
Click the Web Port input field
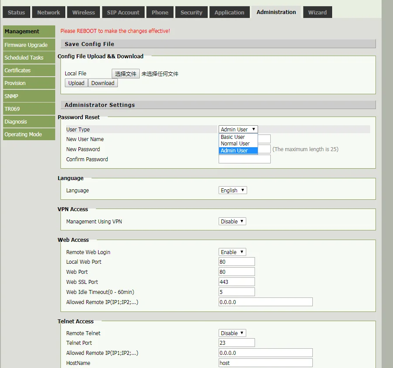(x=237, y=272)
